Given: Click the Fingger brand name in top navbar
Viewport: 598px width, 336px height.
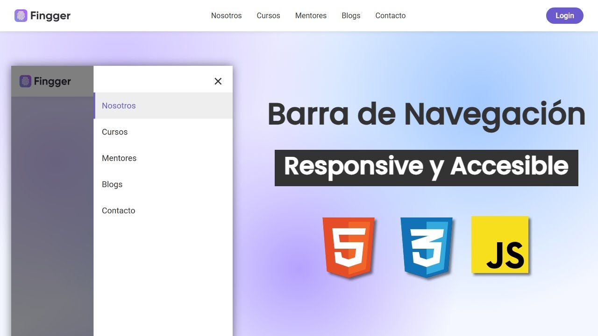Looking at the screenshot, I should coord(50,16).
